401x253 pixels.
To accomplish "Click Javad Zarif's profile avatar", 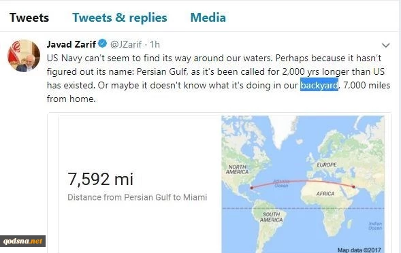I will point(24,56).
